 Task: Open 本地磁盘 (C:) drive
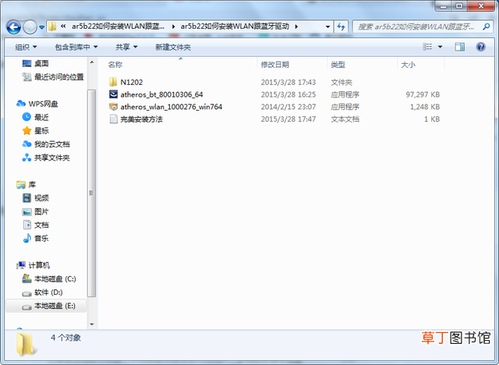tap(55, 278)
